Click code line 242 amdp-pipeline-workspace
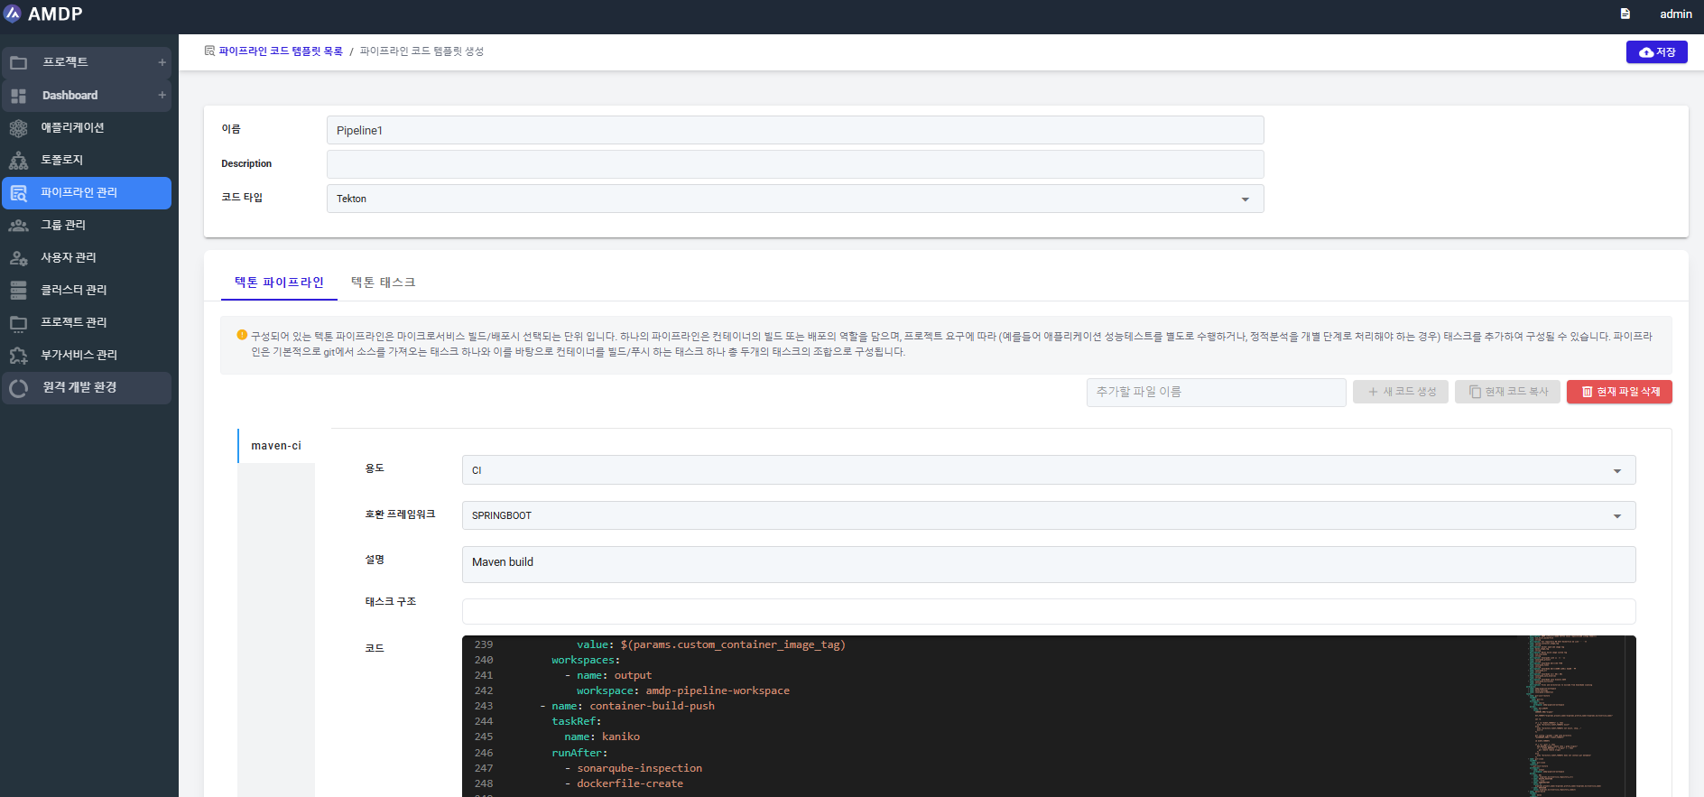1704x797 pixels. [682, 690]
